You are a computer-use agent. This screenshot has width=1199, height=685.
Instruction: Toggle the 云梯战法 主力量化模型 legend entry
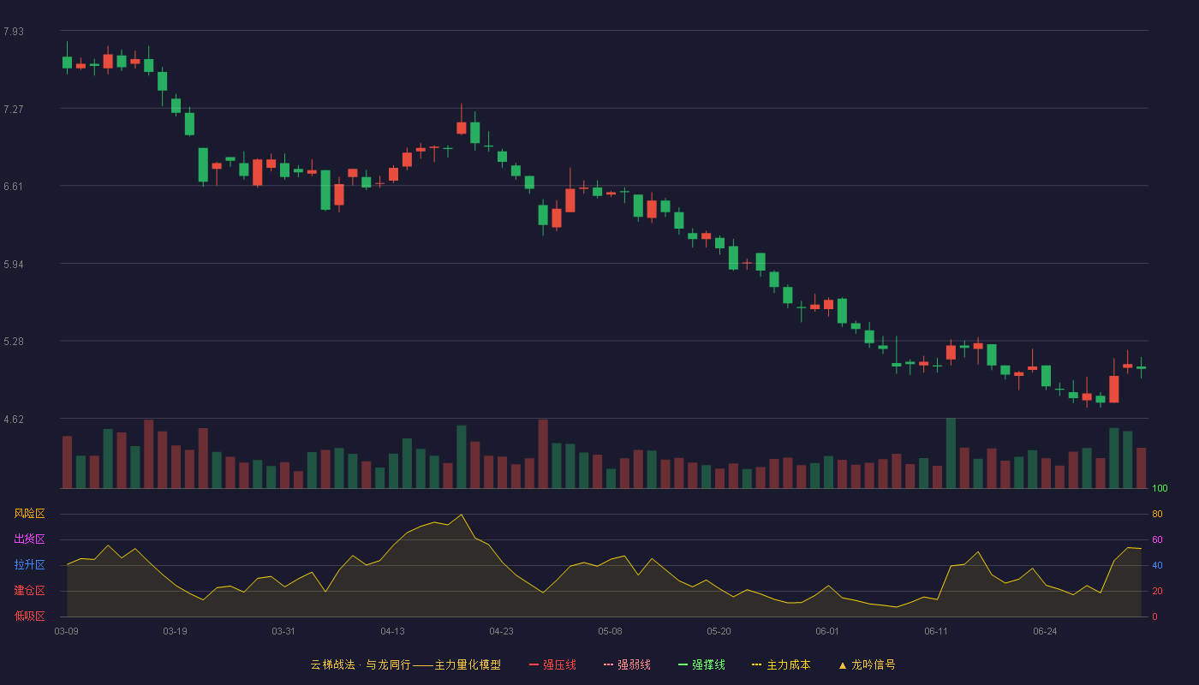(405, 664)
